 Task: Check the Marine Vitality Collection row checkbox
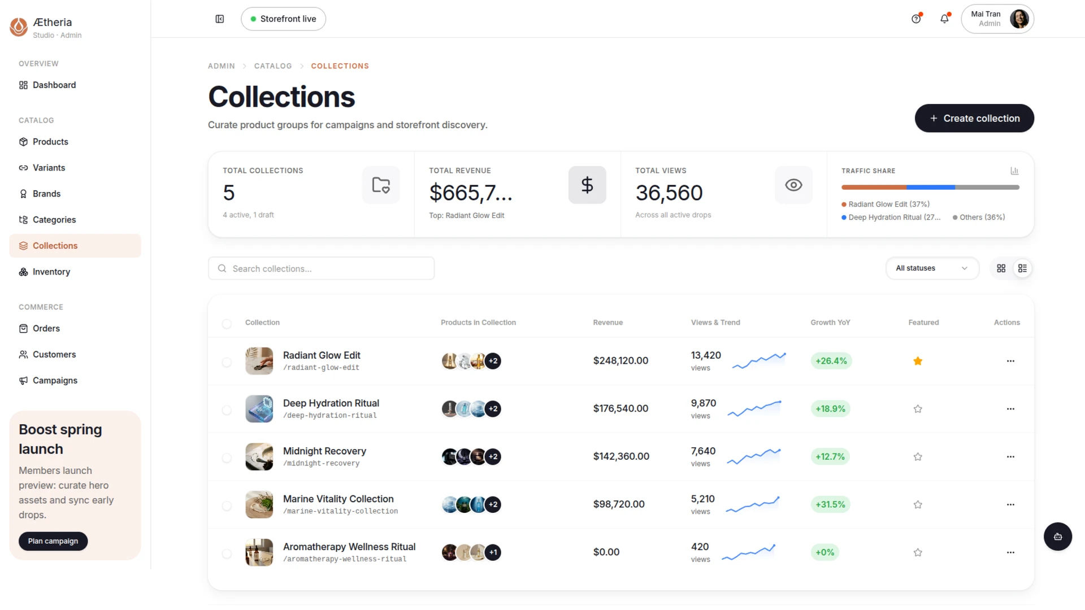[x=227, y=506]
